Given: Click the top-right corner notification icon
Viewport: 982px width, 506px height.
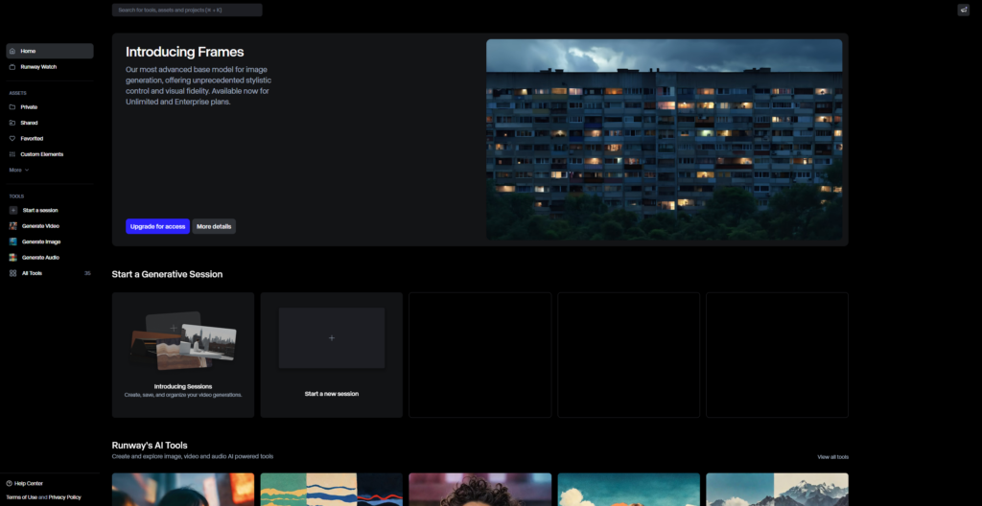Looking at the screenshot, I should [x=963, y=10].
